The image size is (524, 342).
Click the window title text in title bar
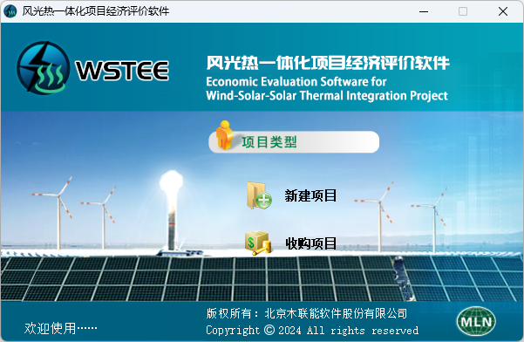96,11
